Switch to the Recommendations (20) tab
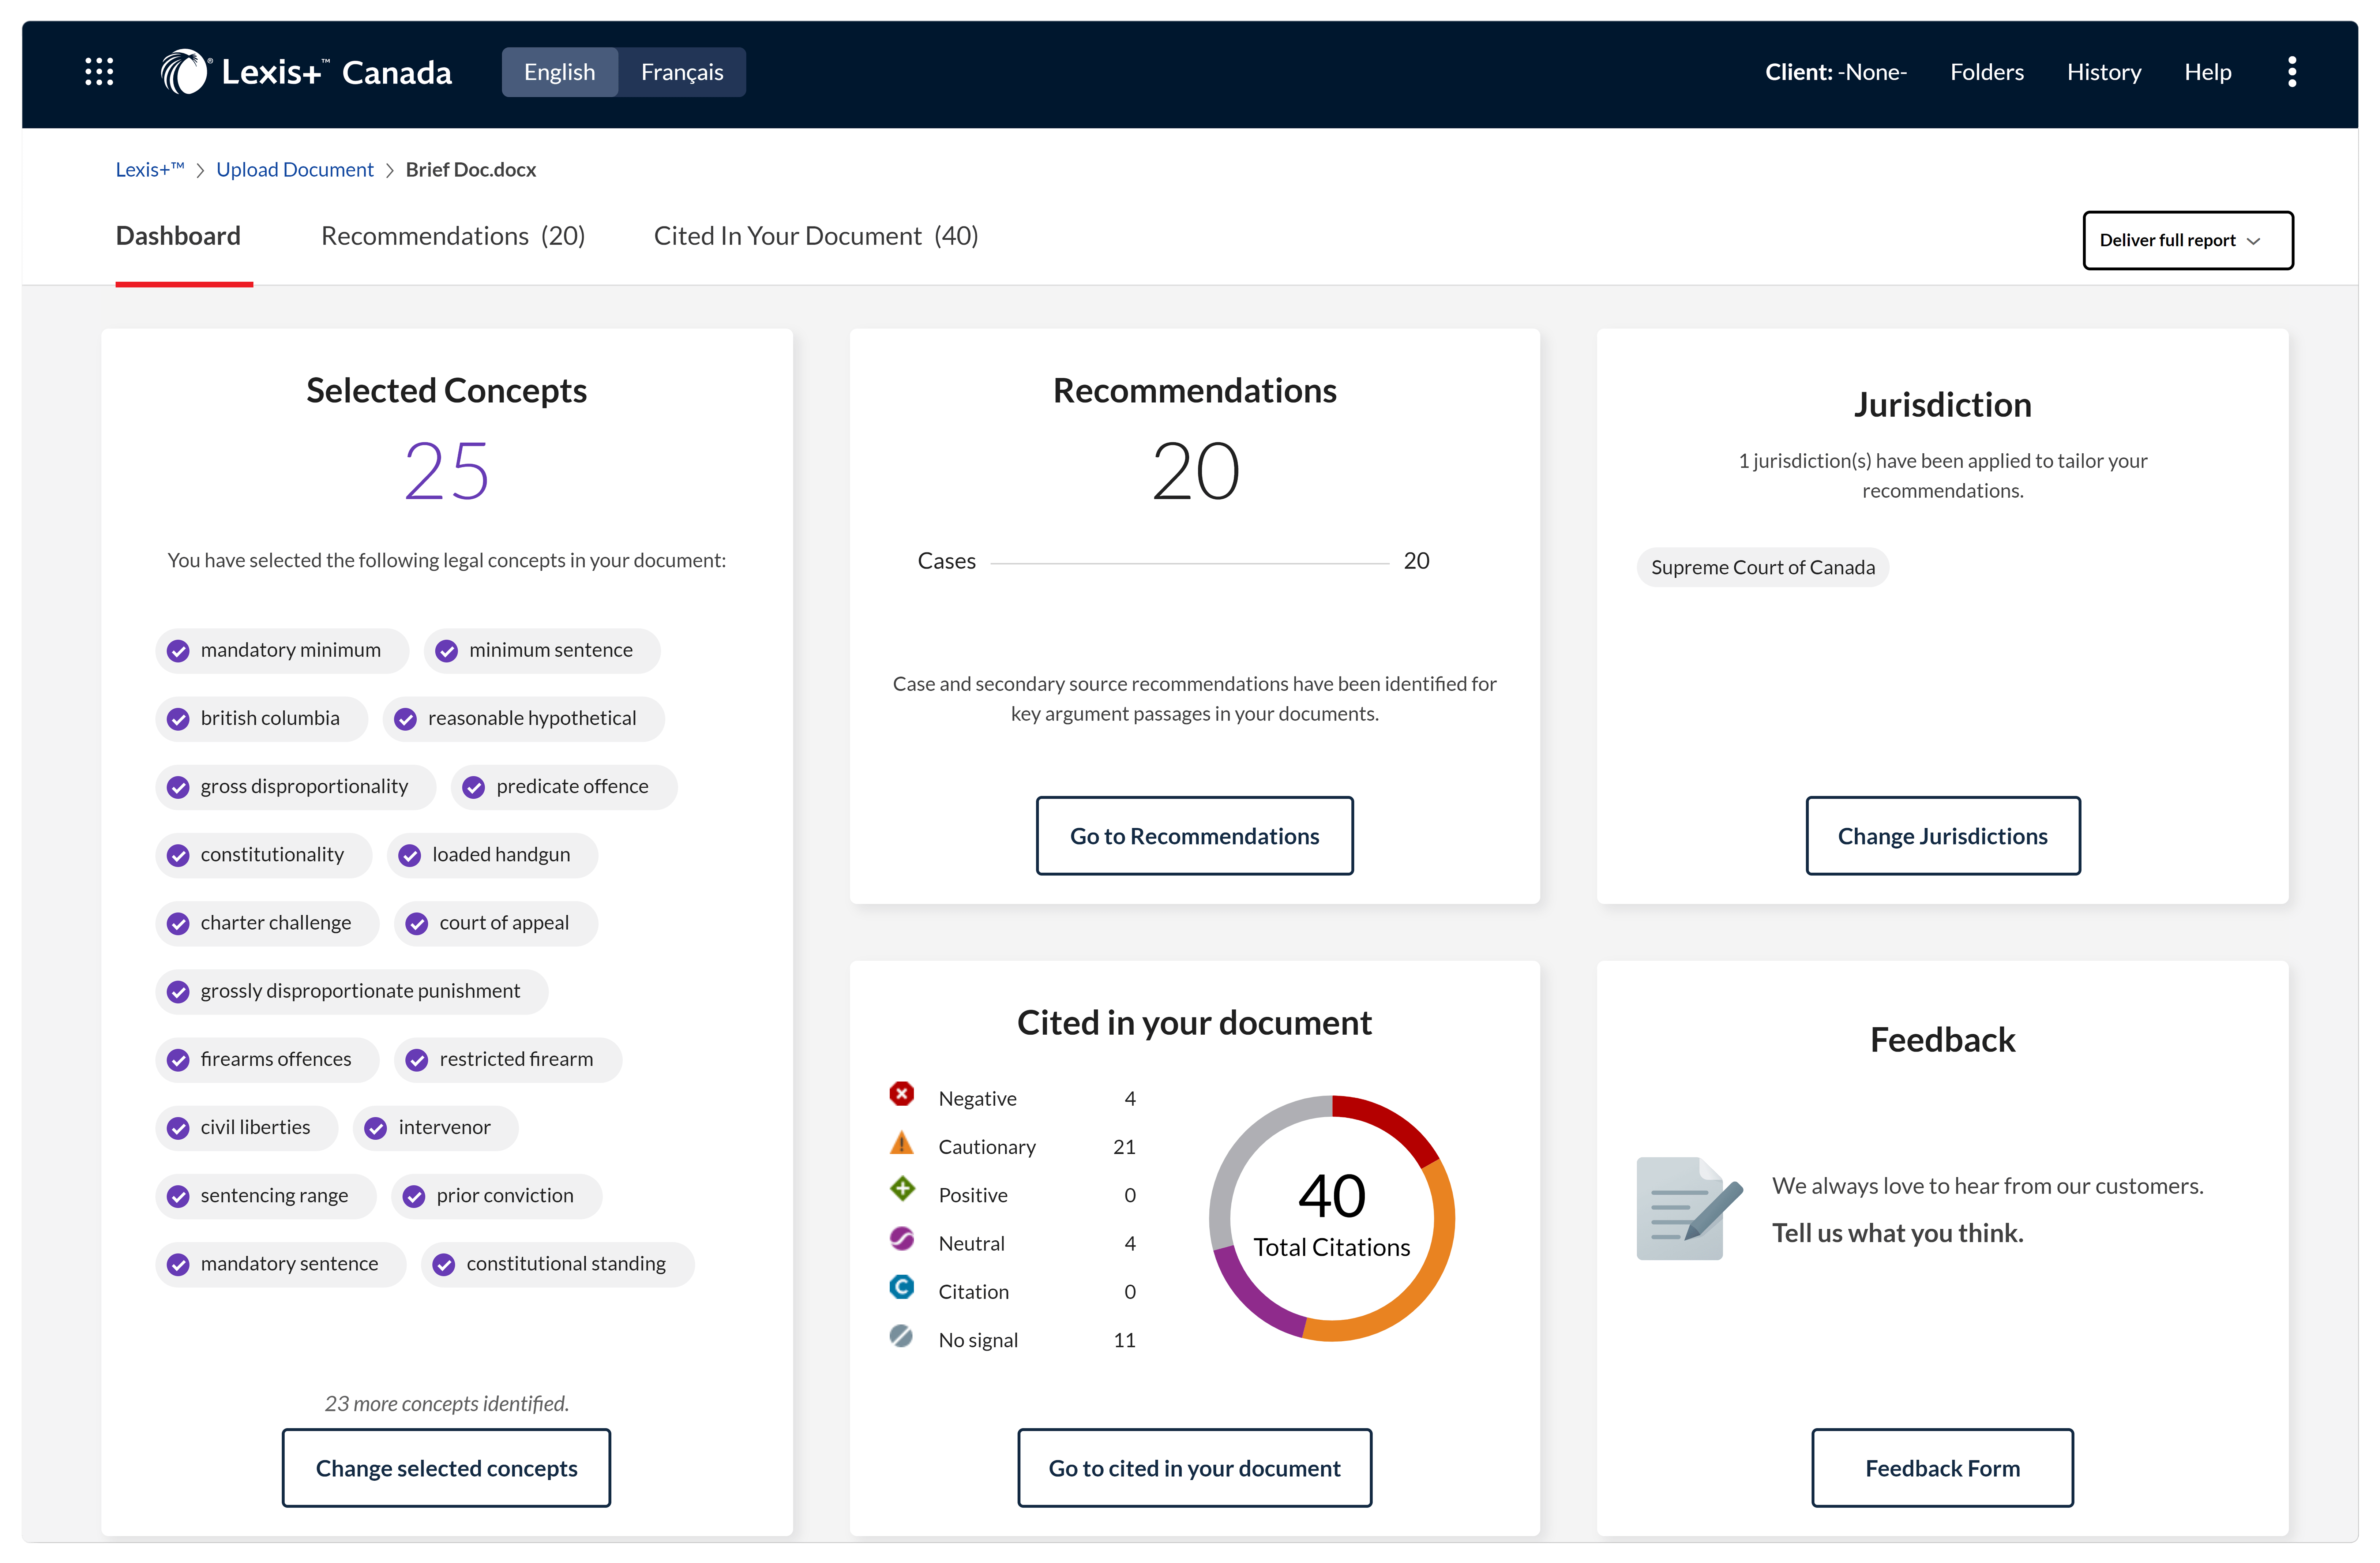Viewport: 2380px width, 1563px height. (452, 236)
